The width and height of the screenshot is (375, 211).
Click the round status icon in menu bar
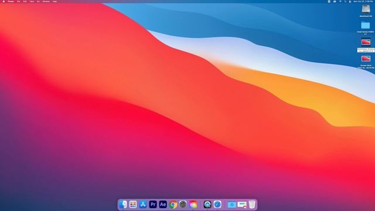(x=329, y=1)
